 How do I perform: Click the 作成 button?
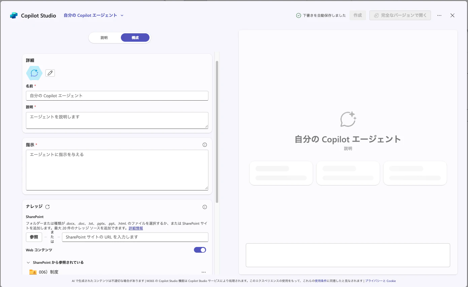tap(358, 15)
